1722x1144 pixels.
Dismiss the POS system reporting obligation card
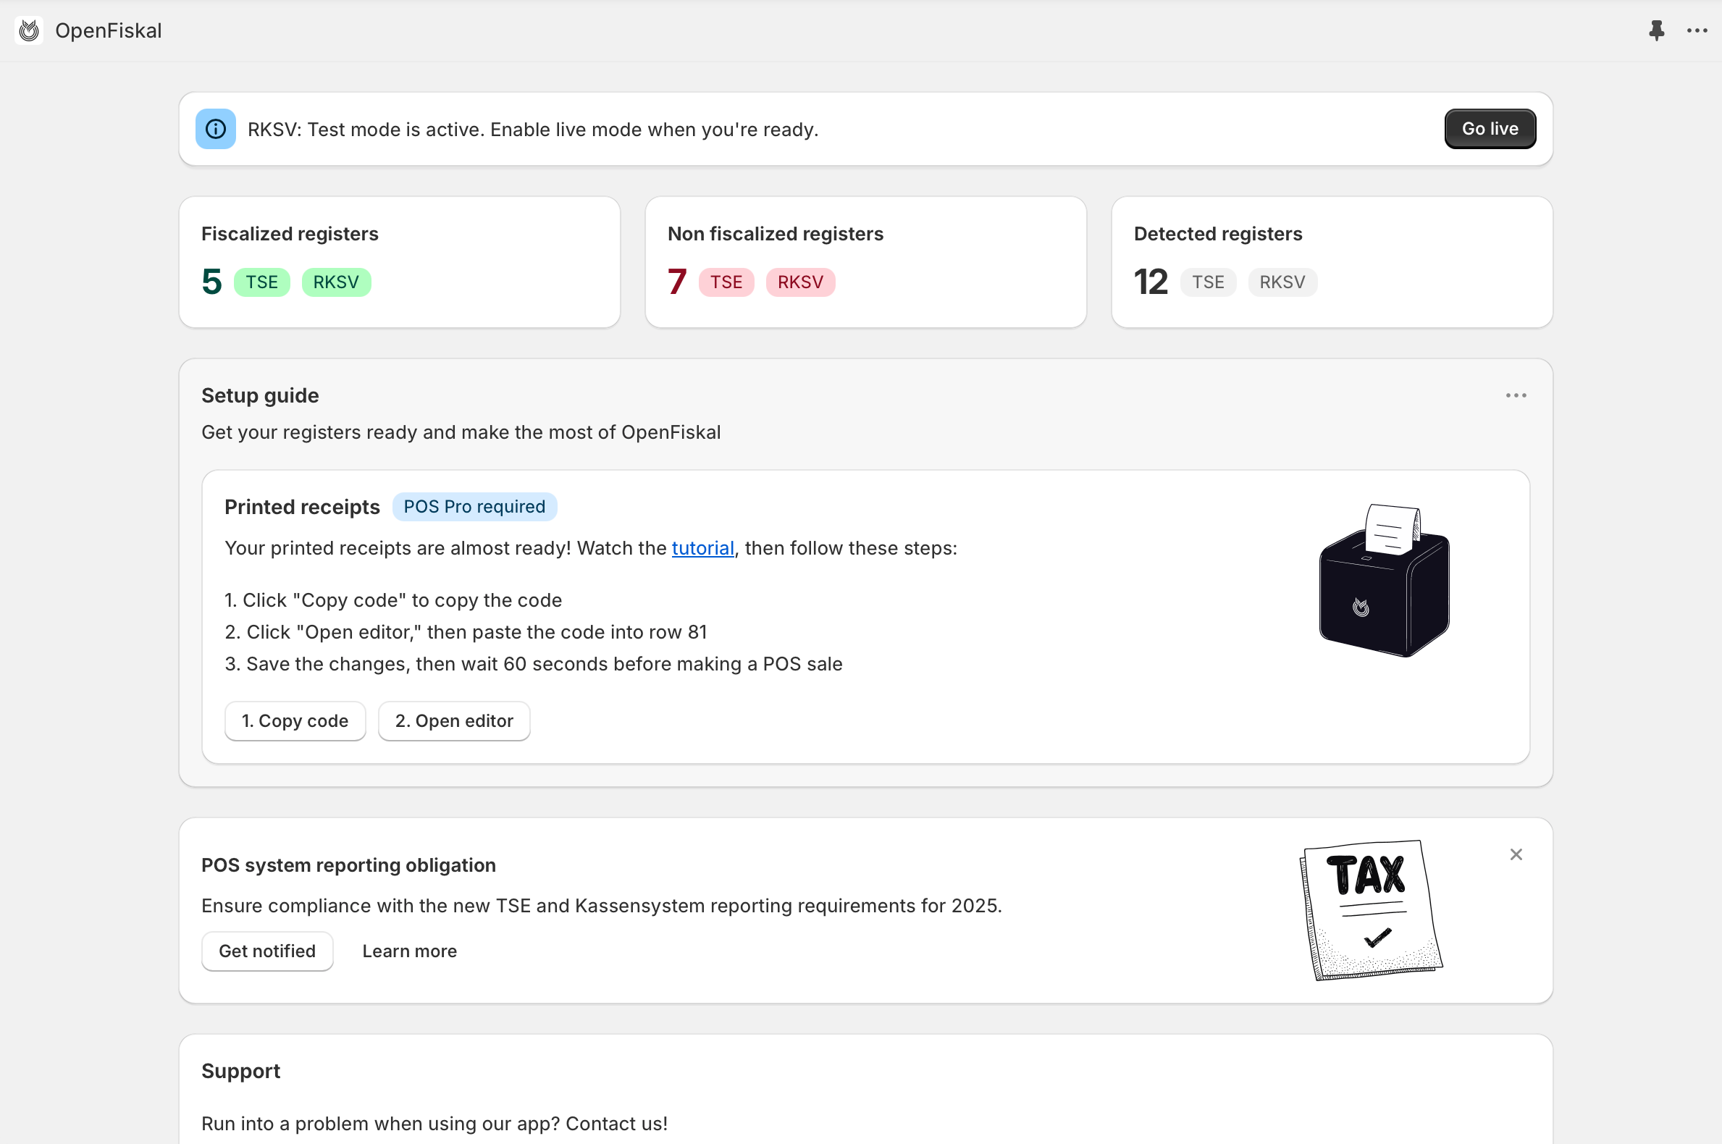(x=1516, y=854)
